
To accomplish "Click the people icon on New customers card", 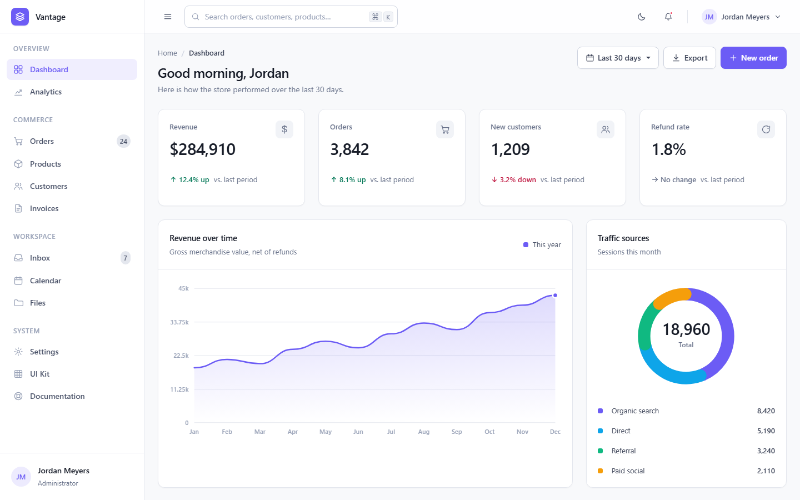I will 606,129.
